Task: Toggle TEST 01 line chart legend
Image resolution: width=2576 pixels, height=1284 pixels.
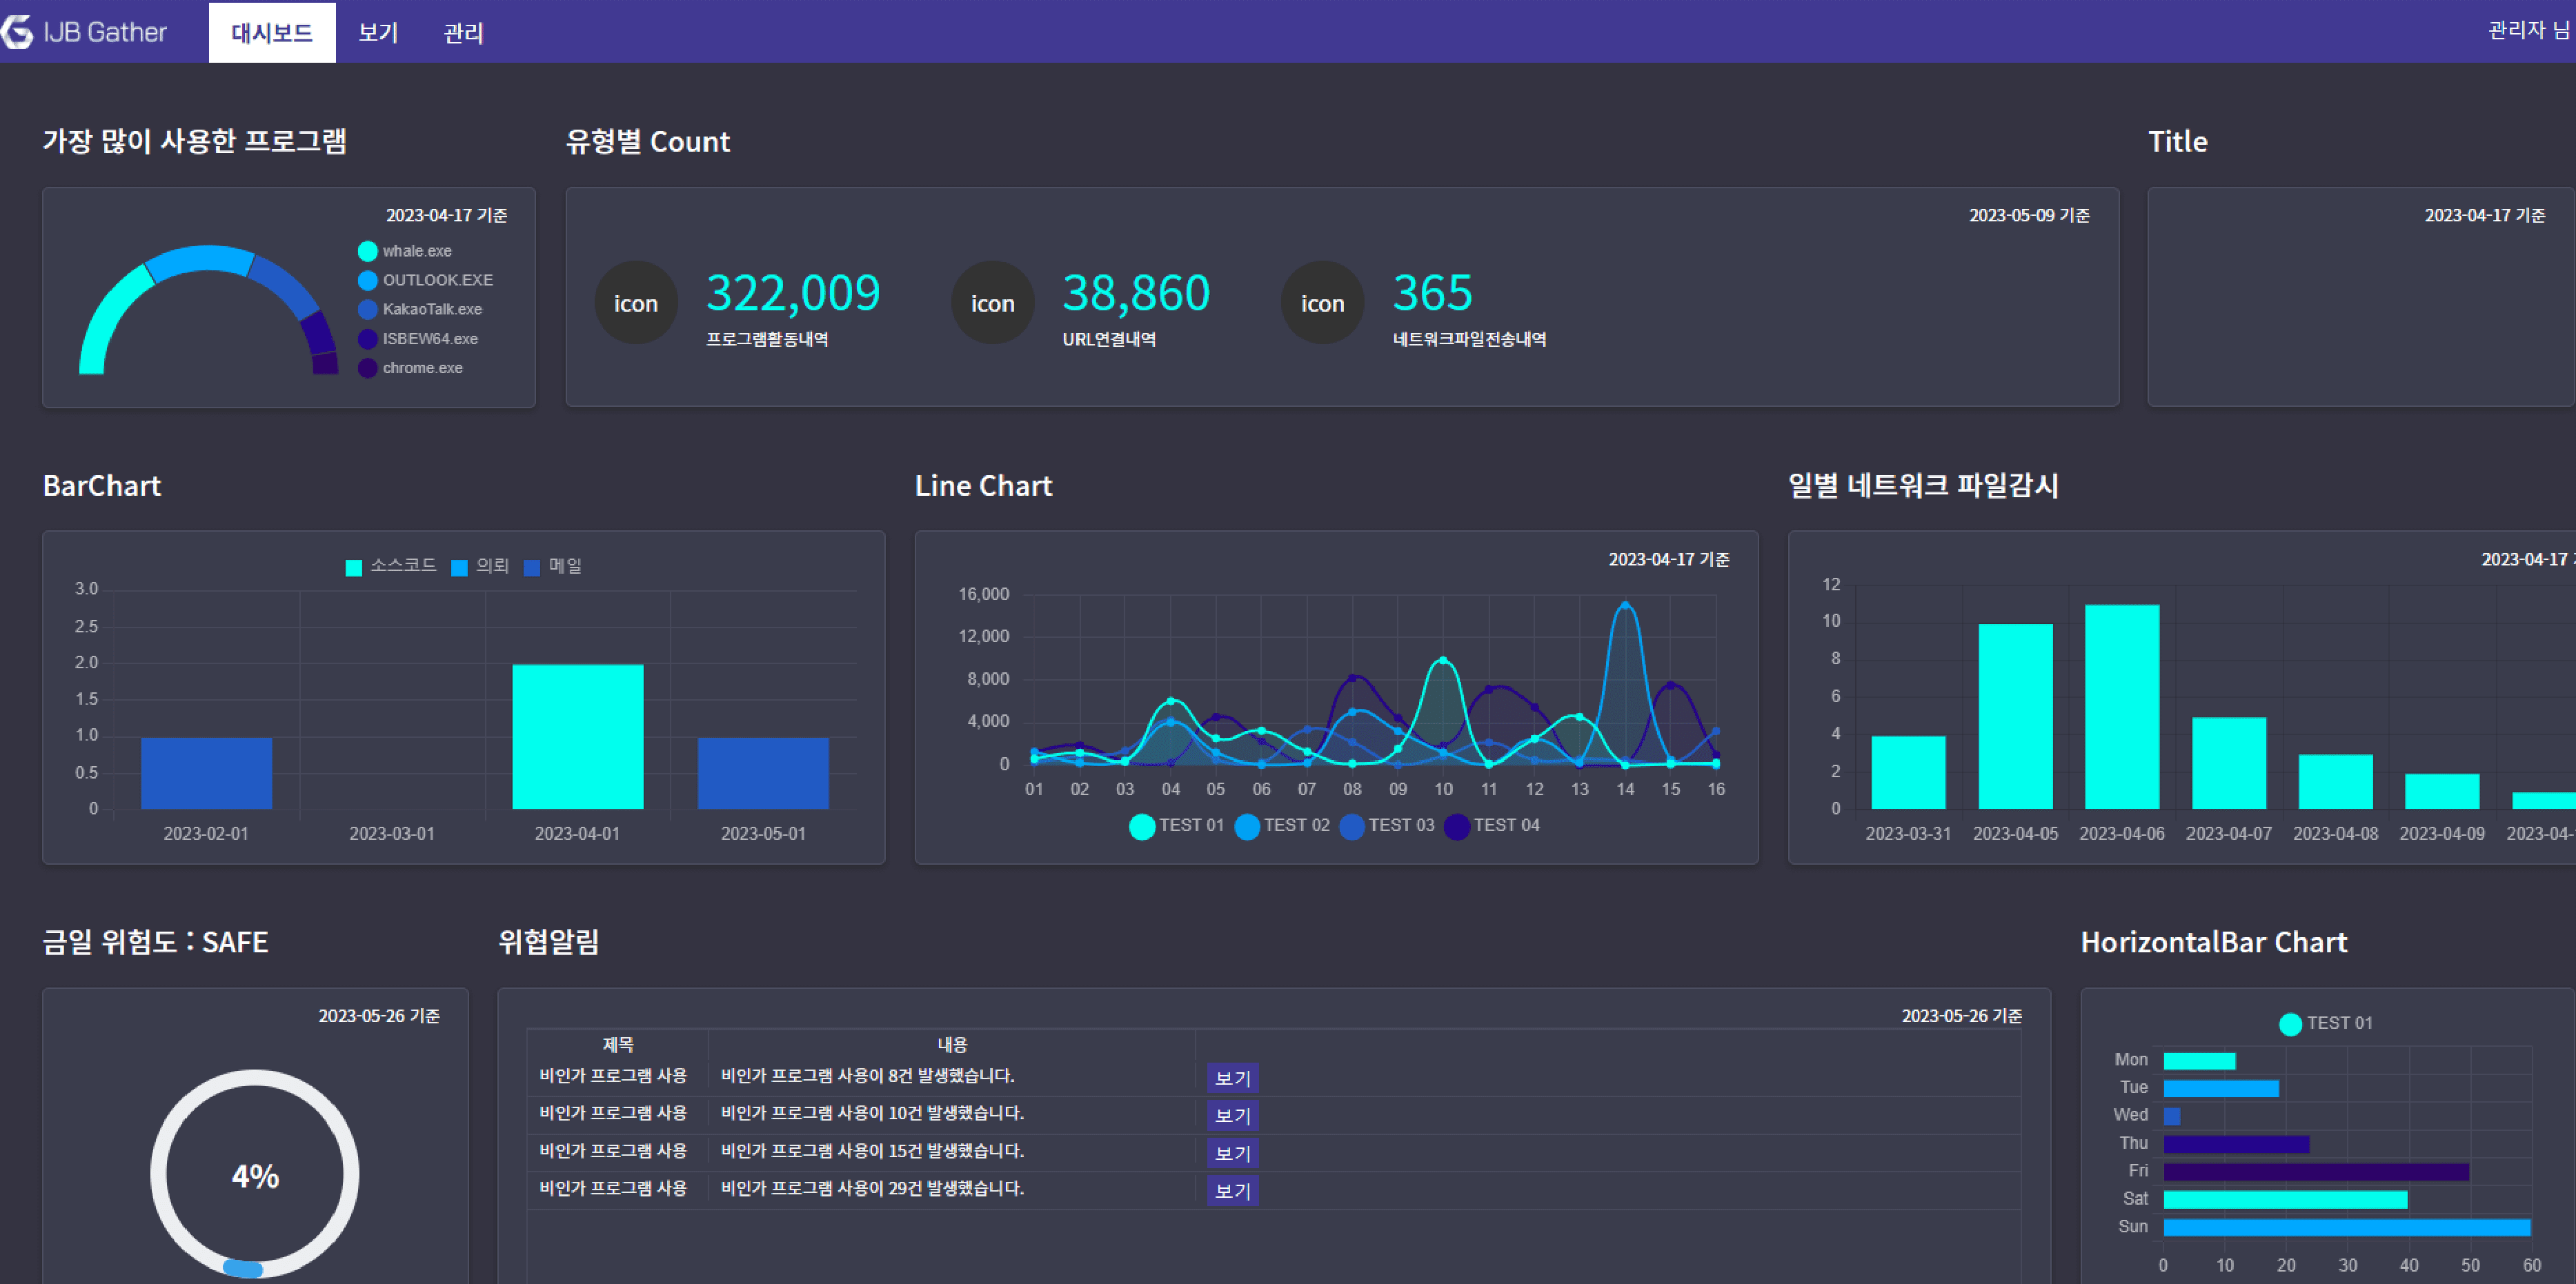Action: point(1177,826)
